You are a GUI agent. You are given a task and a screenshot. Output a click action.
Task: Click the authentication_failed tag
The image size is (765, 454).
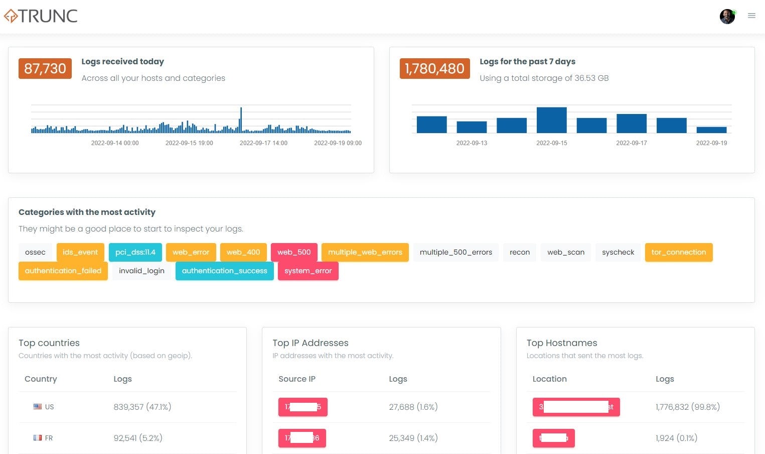[63, 271]
